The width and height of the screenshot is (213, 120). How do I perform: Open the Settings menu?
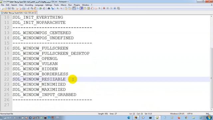tap(49, 5)
